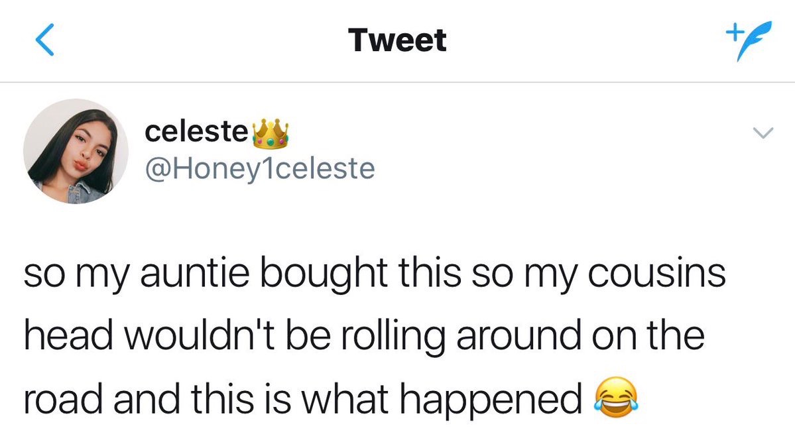Screen dimensions: 795x446
Task: Click the crown emoji beside celeste
Action: (x=269, y=132)
